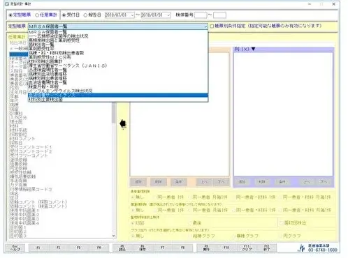Select インフルエンザウイルス検出状況 in the list

coord(61,91)
